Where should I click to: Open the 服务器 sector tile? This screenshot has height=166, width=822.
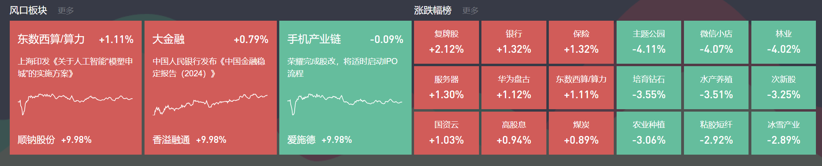[x=446, y=88]
